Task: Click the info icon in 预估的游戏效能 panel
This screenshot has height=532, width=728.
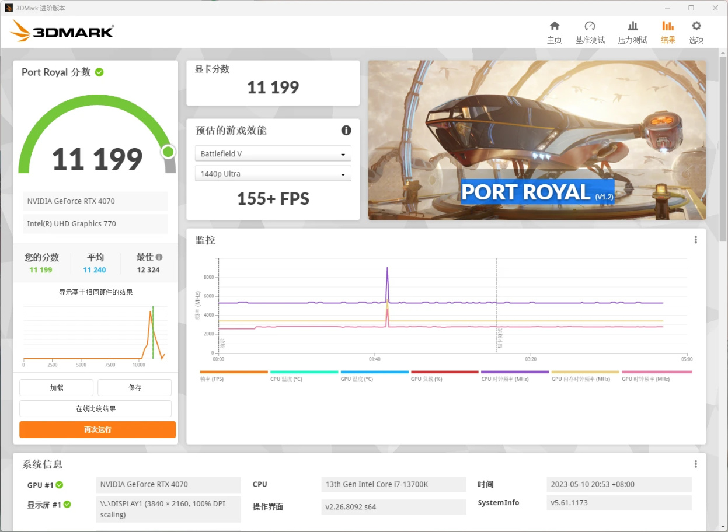Action: [346, 130]
